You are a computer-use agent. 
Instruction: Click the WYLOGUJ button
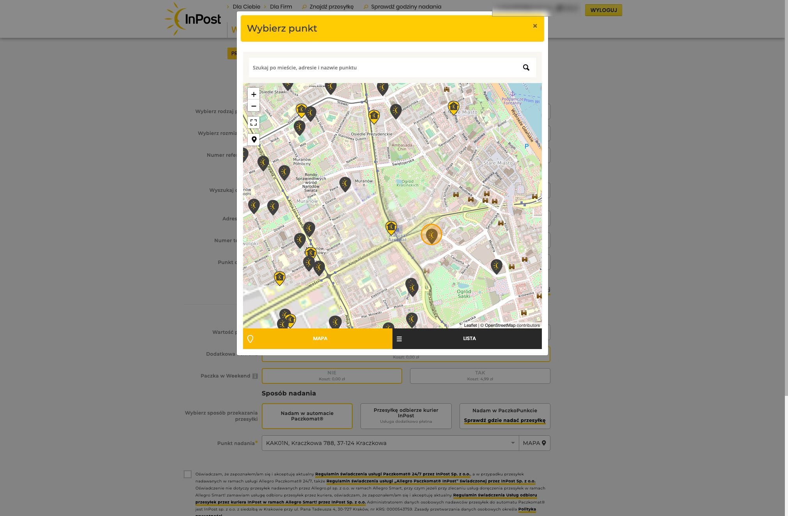pyautogui.click(x=603, y=10)
